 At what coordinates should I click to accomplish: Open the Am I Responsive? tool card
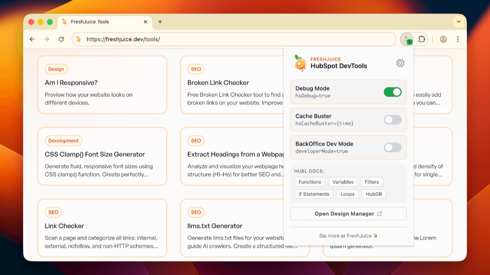[102, 85]
